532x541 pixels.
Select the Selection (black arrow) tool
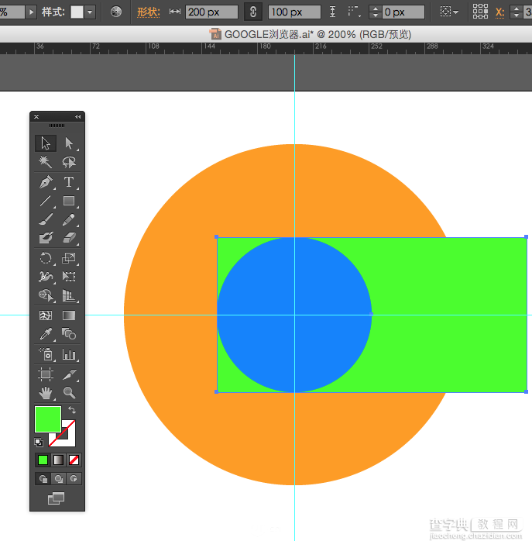point(46,143)
